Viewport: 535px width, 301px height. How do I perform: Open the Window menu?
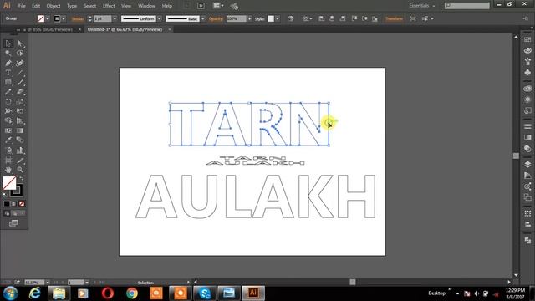tap(147, 6)
